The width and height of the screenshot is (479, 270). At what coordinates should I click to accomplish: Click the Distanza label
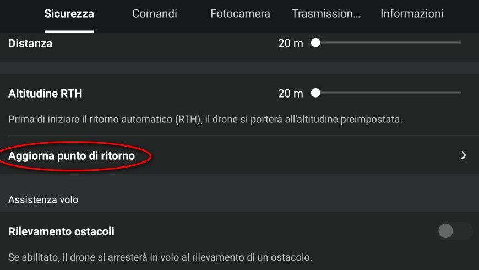tap(30, 44)
